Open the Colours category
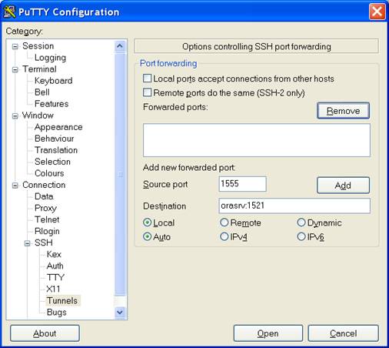 (x=49, y=173)
